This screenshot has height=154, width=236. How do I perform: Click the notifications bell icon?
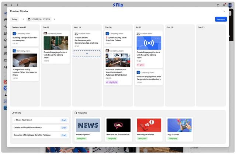pyautogui.click(x=224, y=5)
